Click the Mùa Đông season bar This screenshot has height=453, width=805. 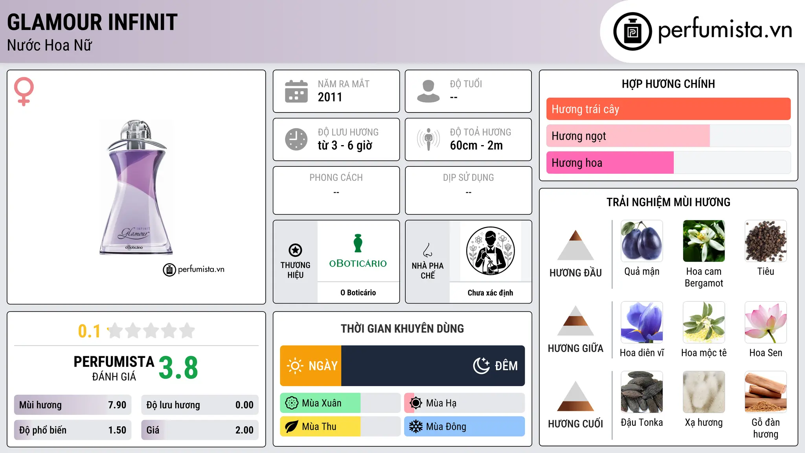[x=465, y=427]
